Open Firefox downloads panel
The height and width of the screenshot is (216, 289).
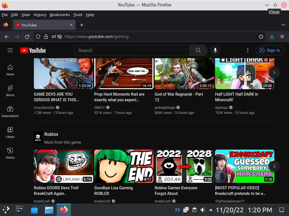pos(272,37)
